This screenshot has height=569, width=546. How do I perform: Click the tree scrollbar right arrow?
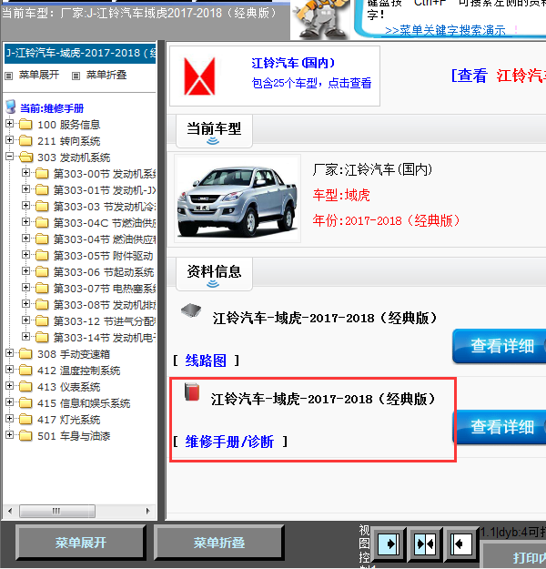coord(147,511)
